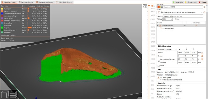Toggle Inwendige vulling legend entry

(9, 16)
